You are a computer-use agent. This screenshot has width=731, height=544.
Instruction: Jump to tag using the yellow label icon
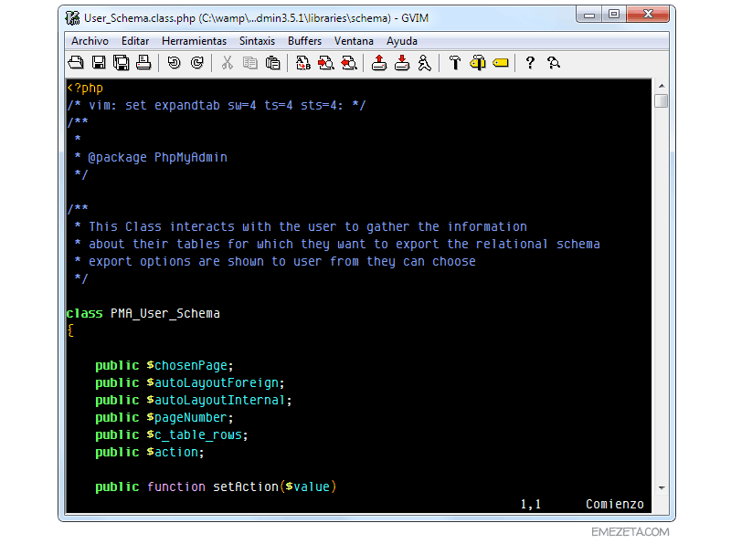click(501, 62)
